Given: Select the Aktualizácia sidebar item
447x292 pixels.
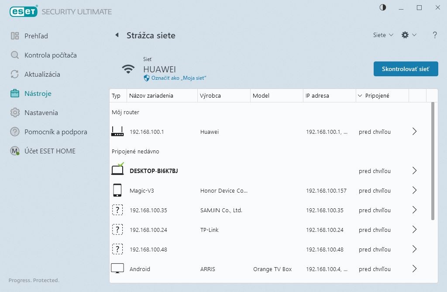Looking at the screenshot, I should [42, 74].
